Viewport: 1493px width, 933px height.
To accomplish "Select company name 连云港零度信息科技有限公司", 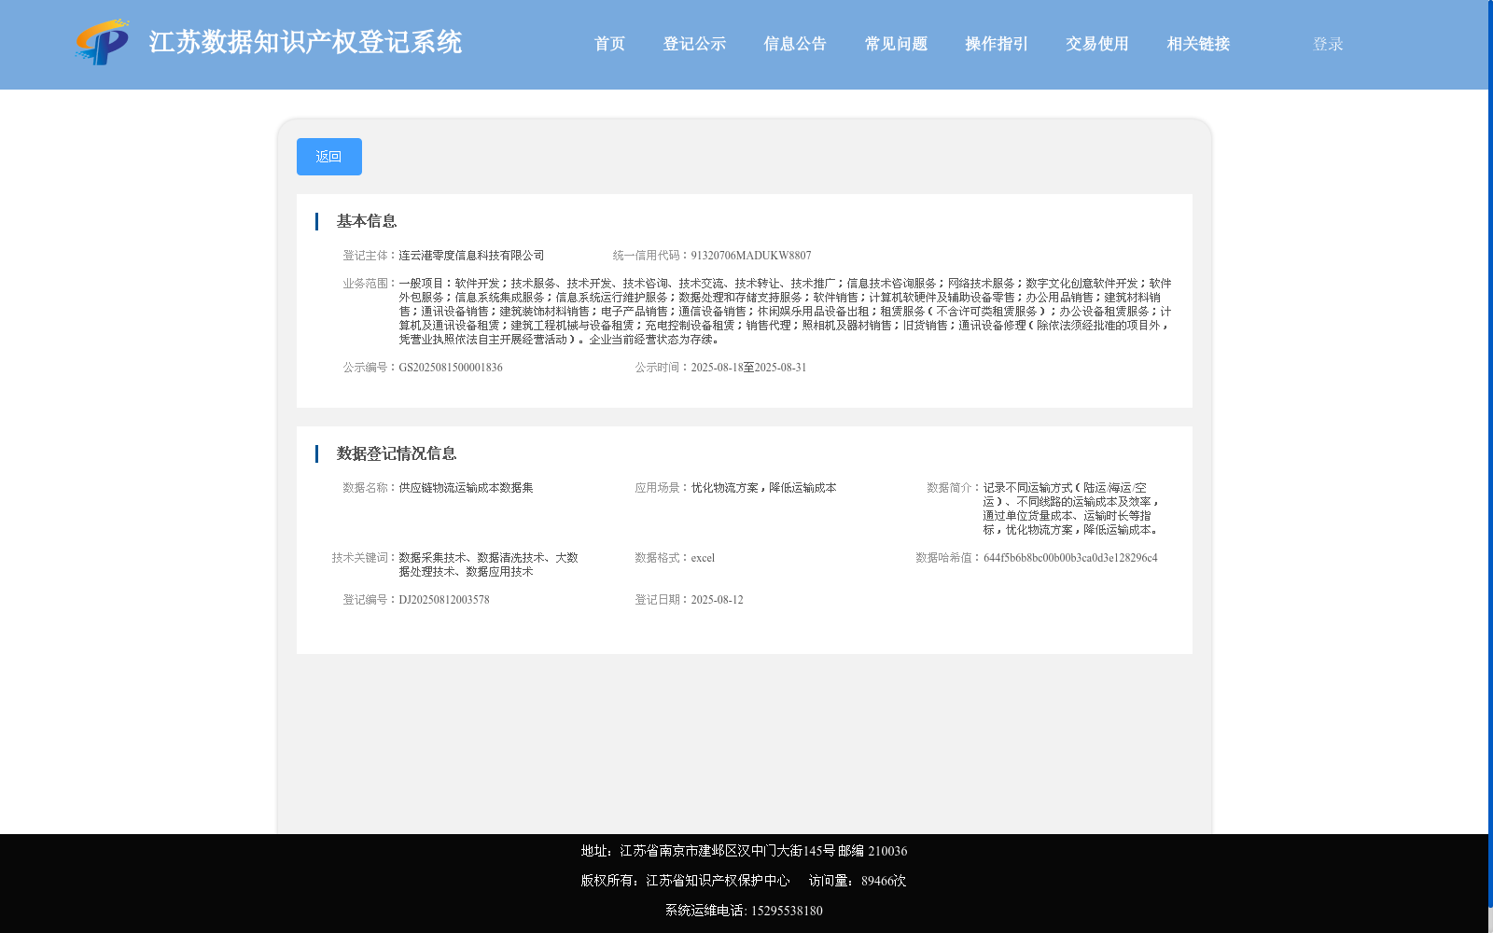I will tap(471, 256).
